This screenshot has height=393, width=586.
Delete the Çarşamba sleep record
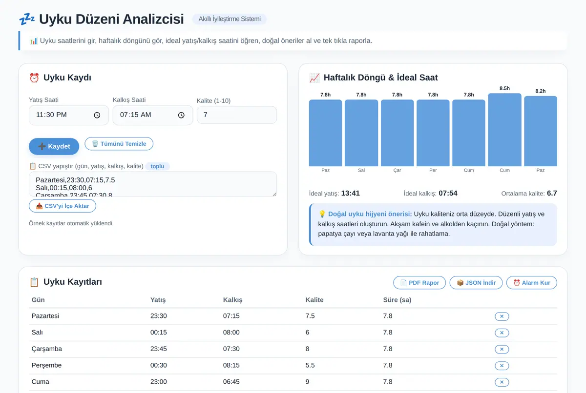coord(502,349)
